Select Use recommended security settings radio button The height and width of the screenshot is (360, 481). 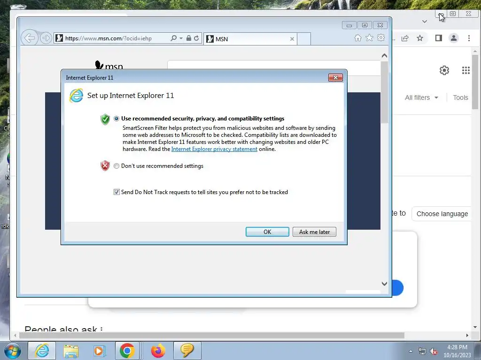point(116,119)
